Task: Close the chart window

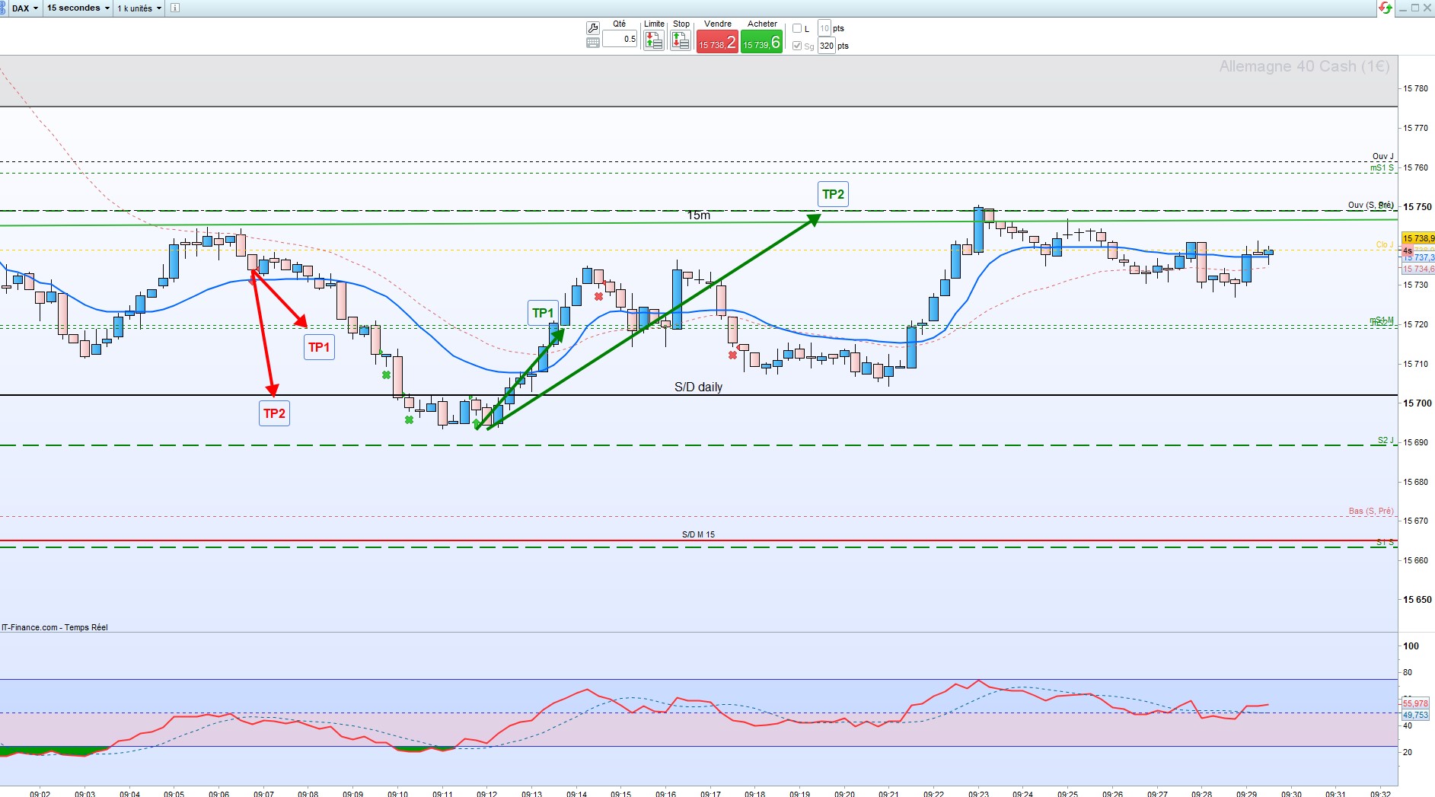Action: 1427,8
